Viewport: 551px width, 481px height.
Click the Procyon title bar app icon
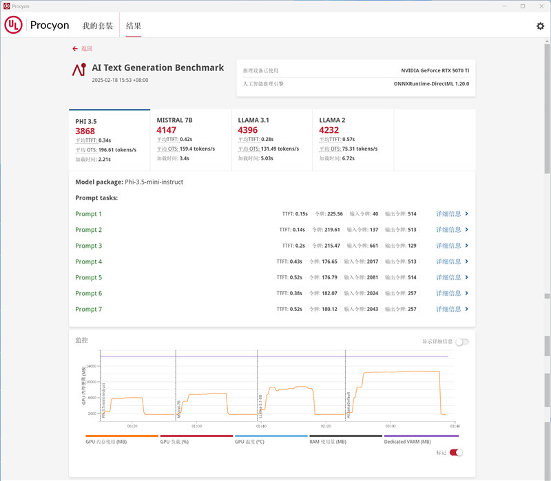point(6,6)
